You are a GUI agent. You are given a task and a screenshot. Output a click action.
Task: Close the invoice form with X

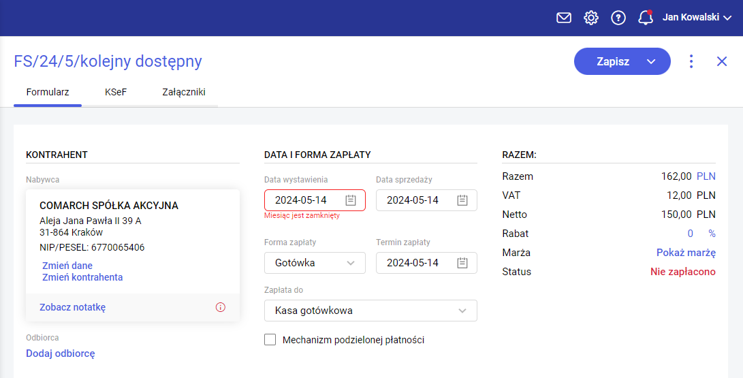click(x=722, y=61)
